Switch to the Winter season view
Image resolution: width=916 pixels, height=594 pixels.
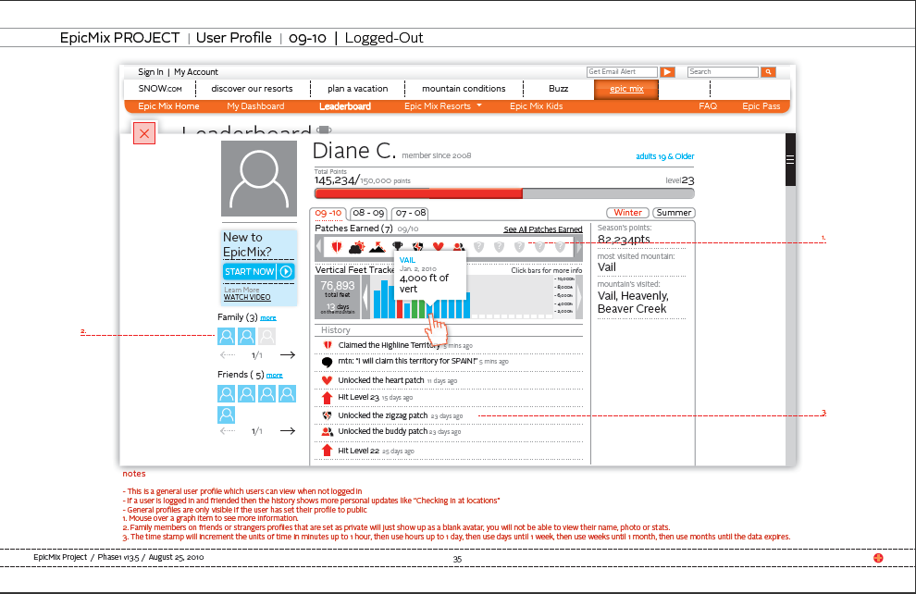[x=627, y=213]
